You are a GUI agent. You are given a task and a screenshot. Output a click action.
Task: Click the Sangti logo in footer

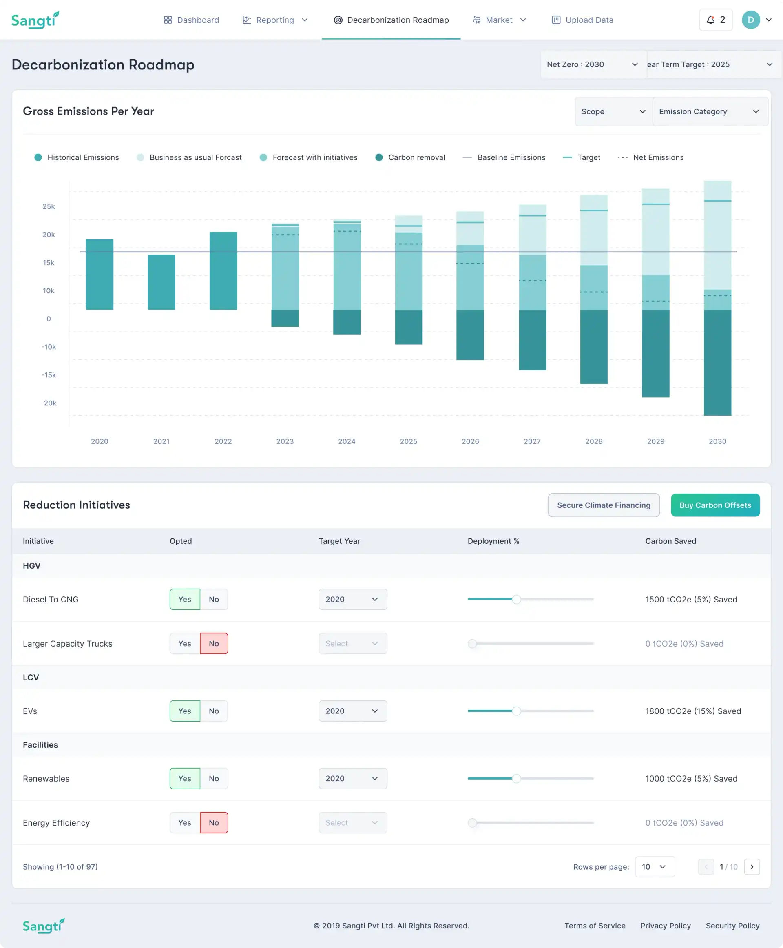(x=44, y=926)
